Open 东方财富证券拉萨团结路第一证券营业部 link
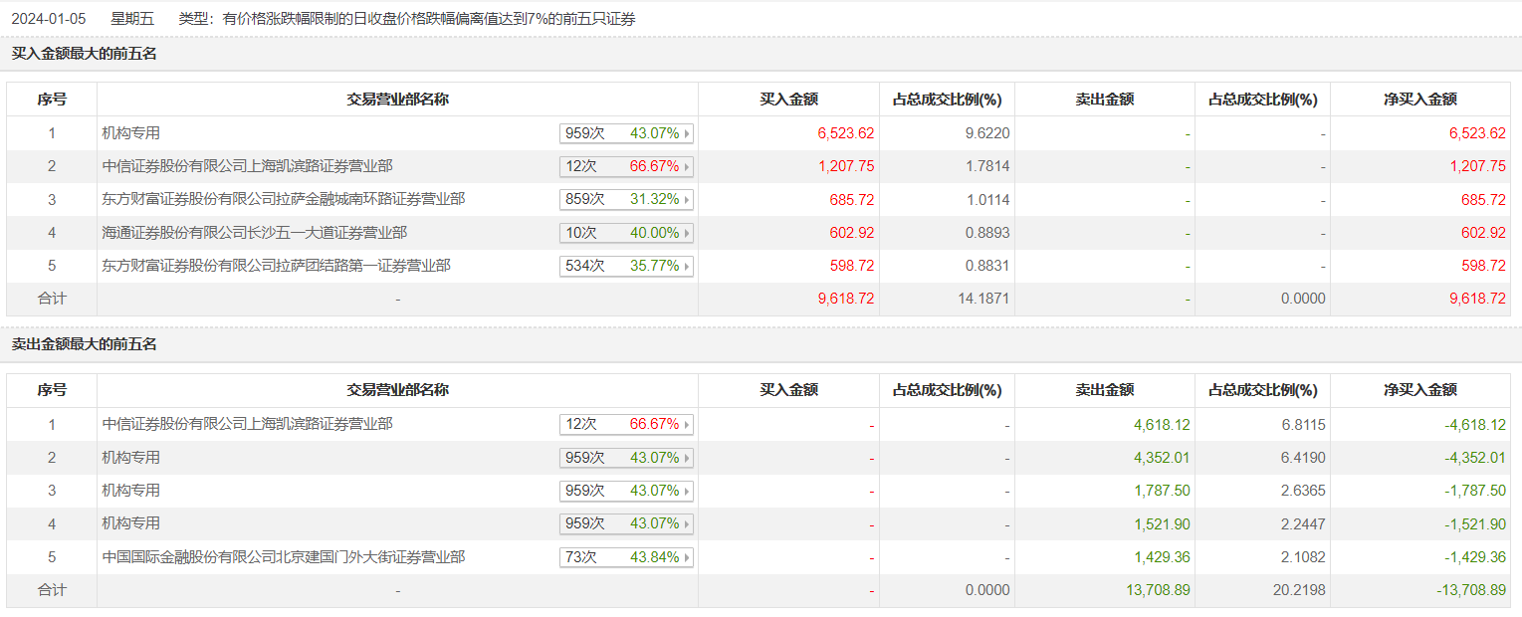The image size is (1522, 617). pos(276,267)
